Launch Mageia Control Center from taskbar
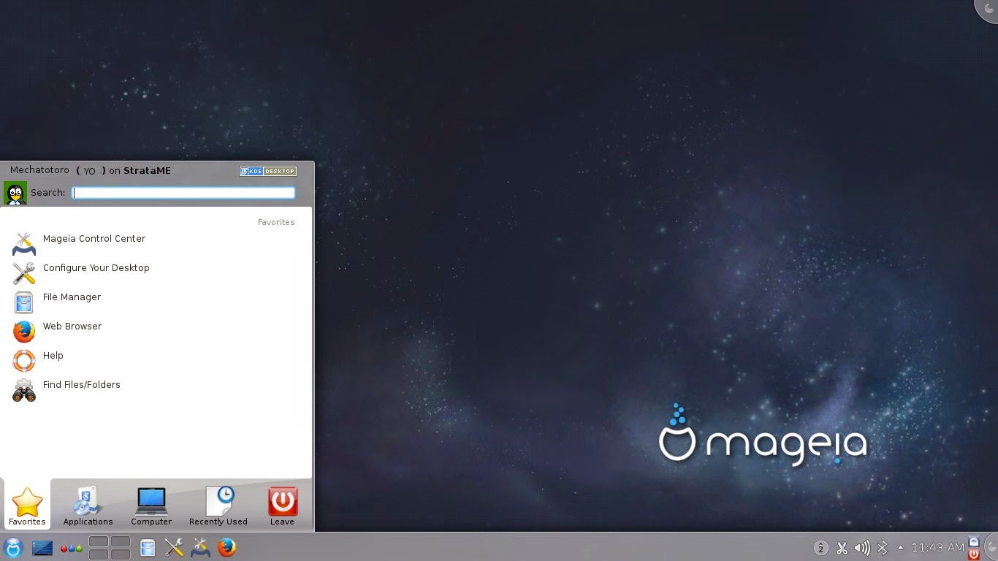This screenshot has height=561, width=998. 200,547
